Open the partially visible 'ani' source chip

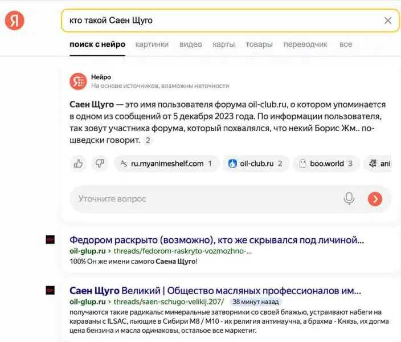click(x=378, y=164)
